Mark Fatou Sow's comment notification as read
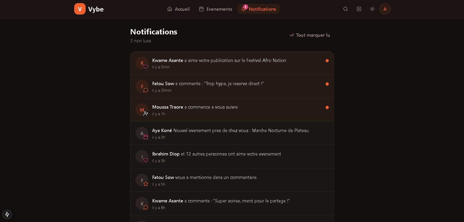The image size is (464, 222). tap(327, 84)
